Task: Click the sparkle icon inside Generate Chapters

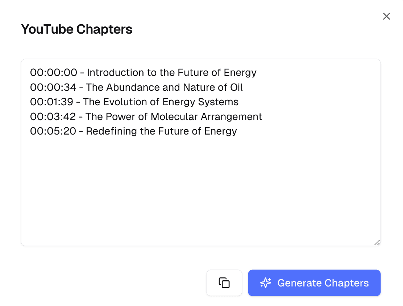Action: tap(266, 283)
